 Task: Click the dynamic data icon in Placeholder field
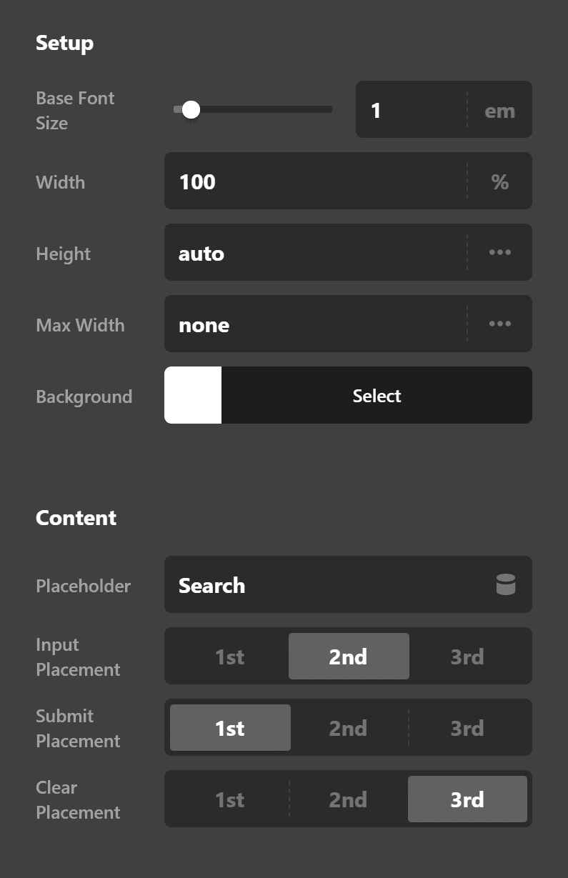pyautogui.click(x=505, y=584)
